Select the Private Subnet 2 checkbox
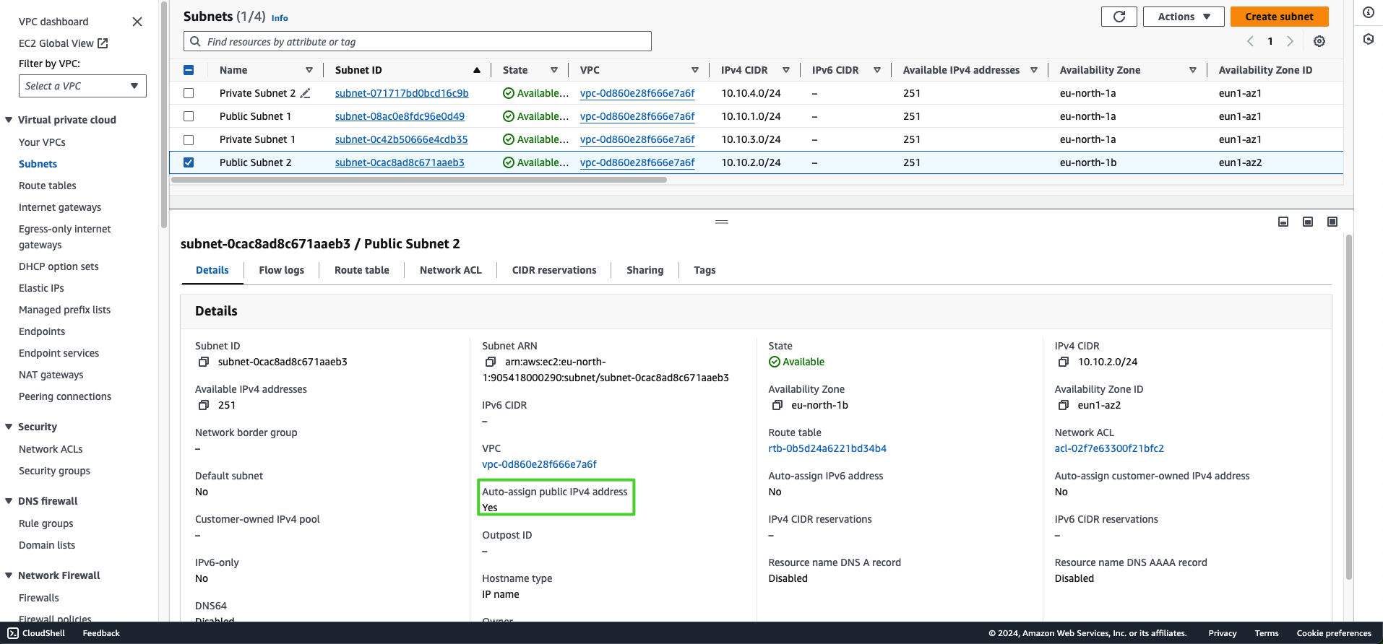This screenshot has height=644, width=1383. pos(189,93)
